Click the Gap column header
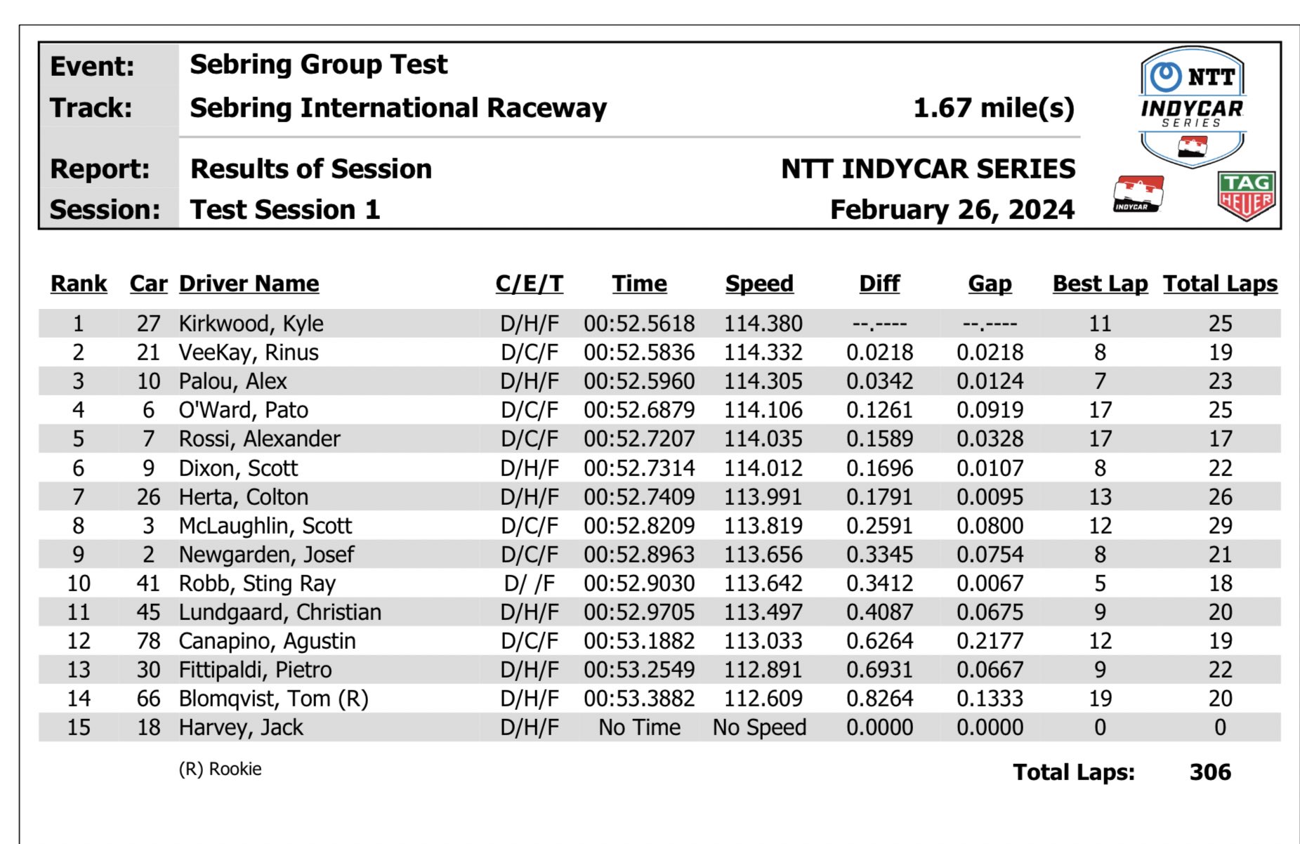 [990, 284]
